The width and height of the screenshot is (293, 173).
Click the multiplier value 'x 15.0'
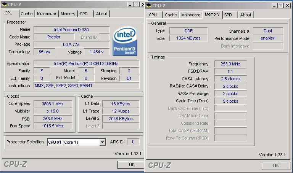(x=53, y=111)
